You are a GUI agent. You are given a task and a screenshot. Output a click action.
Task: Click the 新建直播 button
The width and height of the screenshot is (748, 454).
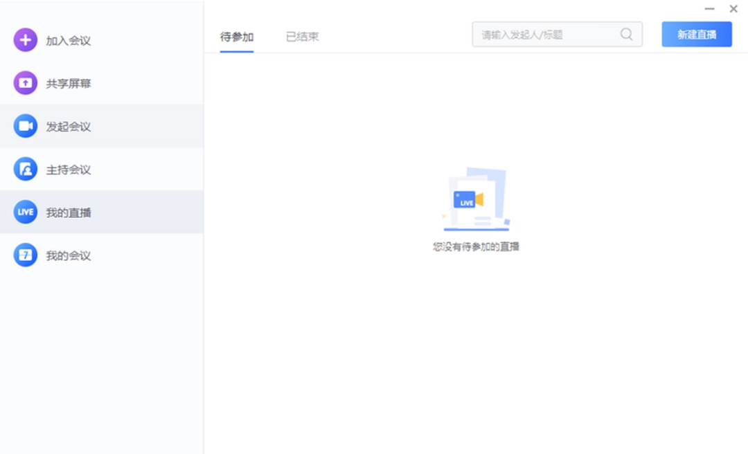(x=696, y=34)
